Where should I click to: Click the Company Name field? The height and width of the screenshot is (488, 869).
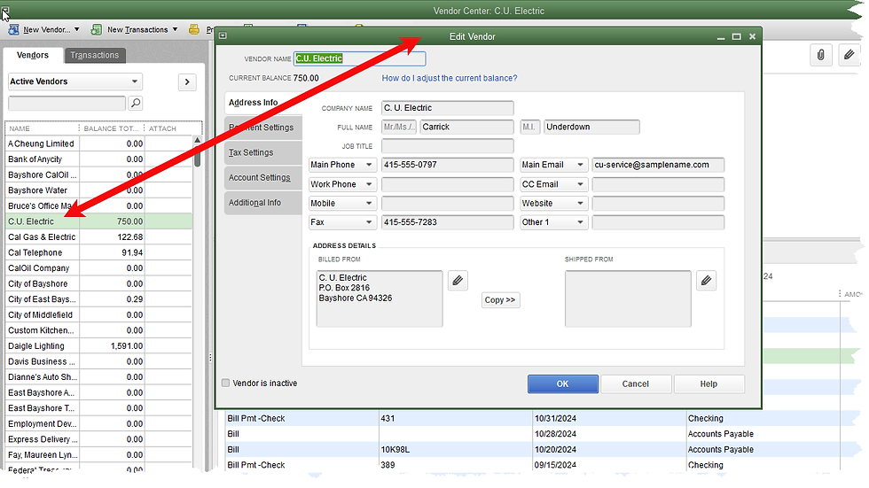447,108
